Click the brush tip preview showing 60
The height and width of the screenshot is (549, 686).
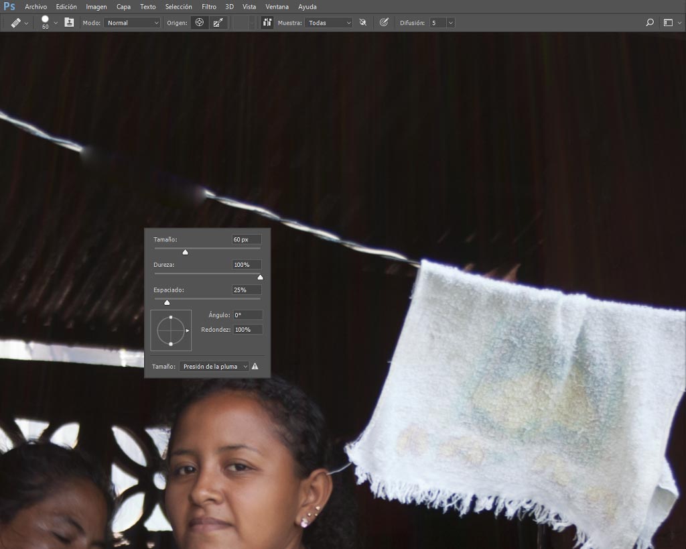click(x=45, y=22)
